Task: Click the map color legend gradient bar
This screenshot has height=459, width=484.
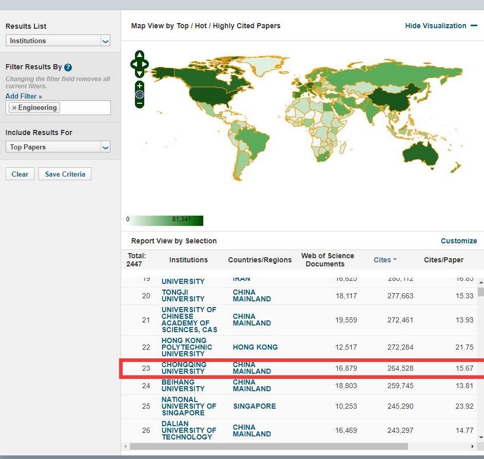Action: click(166, 220)
